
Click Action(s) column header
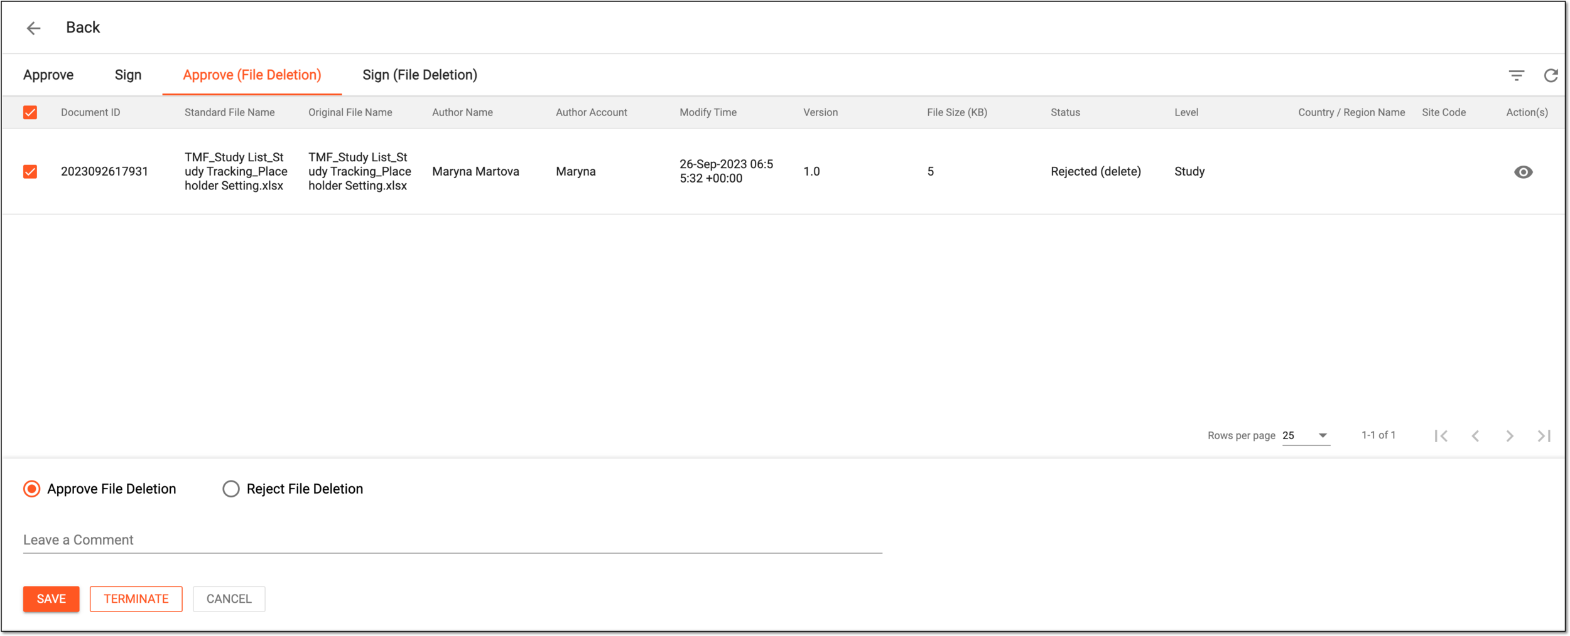pyautogui.click(x=1527, y=113)
